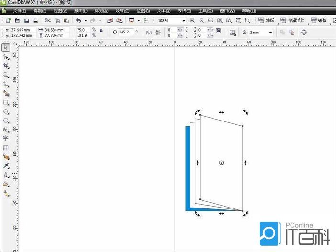This screenshot has height=252, width=336.
Task: Click the rotation angle field
Action: pyautogui.click(x=126, y=32)
